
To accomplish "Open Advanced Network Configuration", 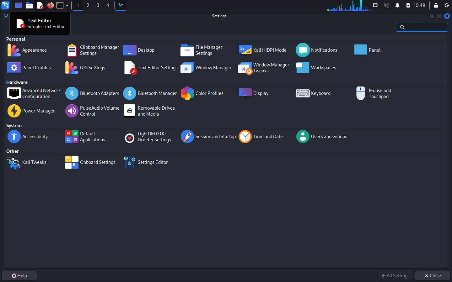I will click(34, 93).
